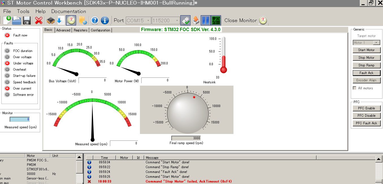Switch to the Configuration tab
383x184 pixels.
[100, 30]
